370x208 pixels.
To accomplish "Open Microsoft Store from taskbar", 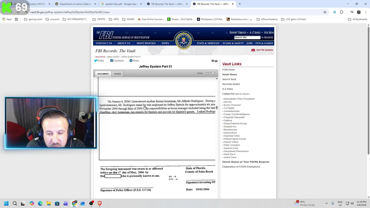I will pos(57,204).
